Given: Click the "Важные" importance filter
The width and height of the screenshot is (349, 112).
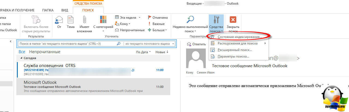Looking at the screenshot, I should coord(156,24).
